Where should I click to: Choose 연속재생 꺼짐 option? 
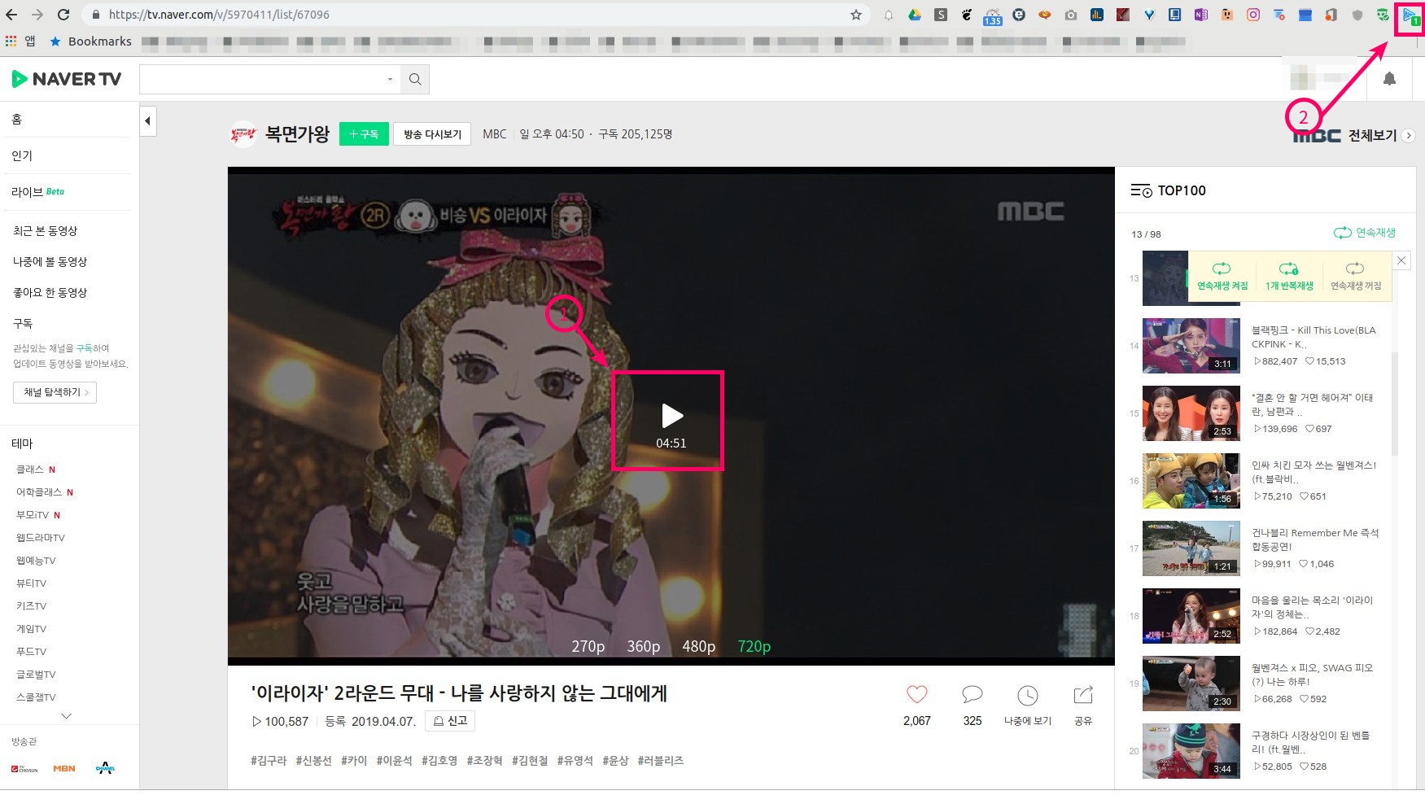(1356, 277)
